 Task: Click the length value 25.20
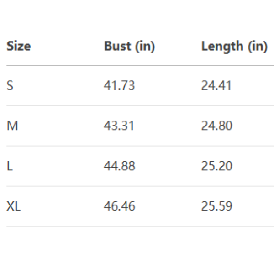click(x=216, y=166)
